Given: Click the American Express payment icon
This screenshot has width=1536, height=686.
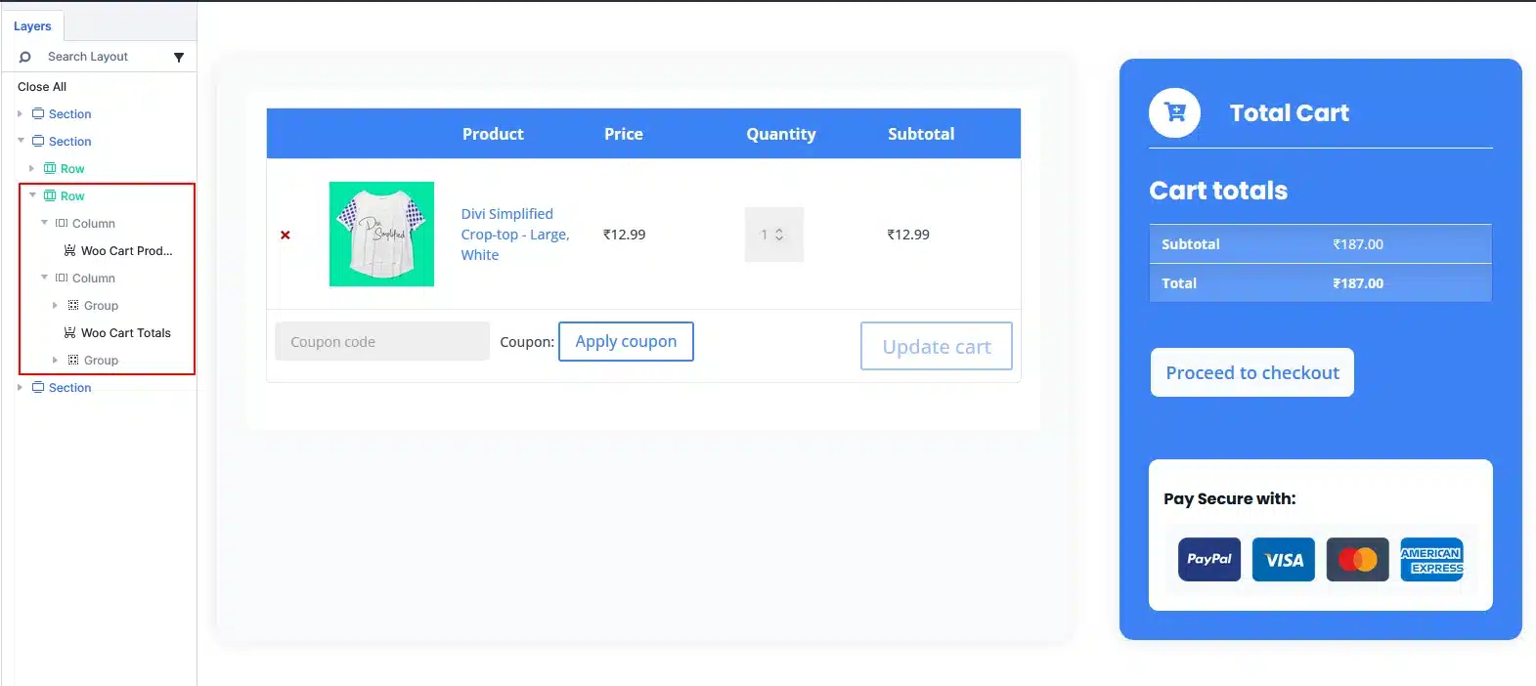Looking at the screenshot, I should pos(1432,559).
